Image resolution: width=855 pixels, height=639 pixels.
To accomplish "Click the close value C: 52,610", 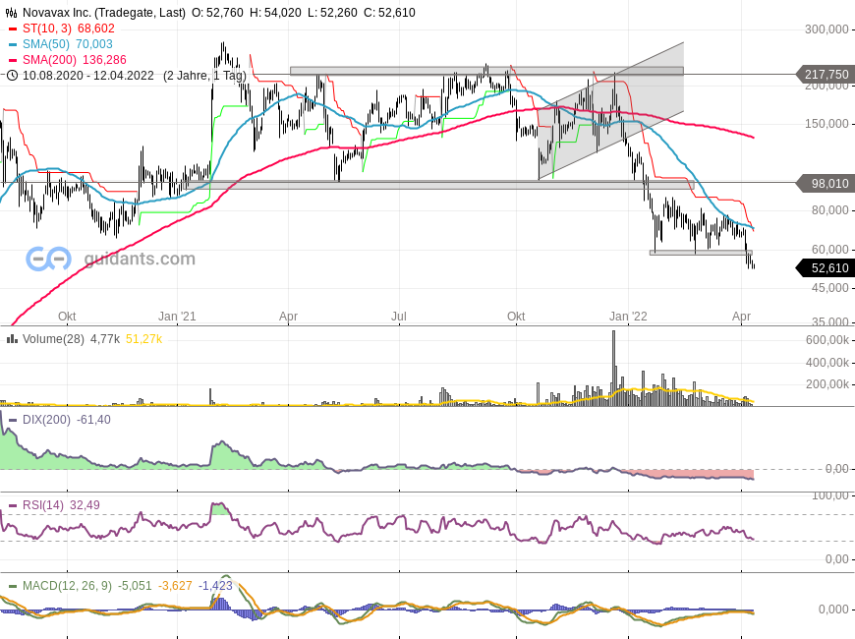I will pos(389,13).
